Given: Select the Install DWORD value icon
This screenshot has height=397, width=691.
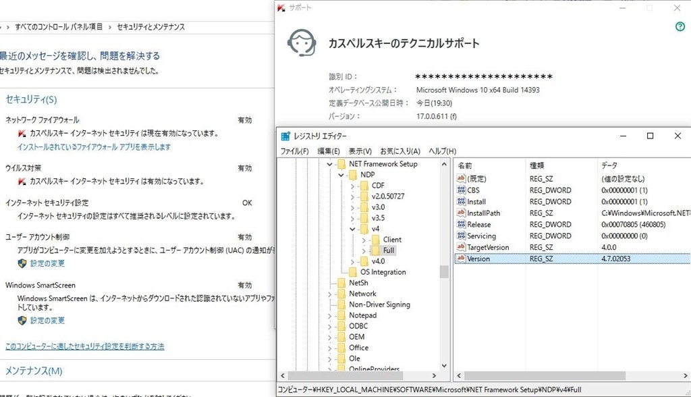Looking at the screenshot, I should [461, 202].
